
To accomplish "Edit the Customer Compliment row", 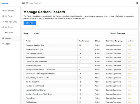I will (130, 53).
